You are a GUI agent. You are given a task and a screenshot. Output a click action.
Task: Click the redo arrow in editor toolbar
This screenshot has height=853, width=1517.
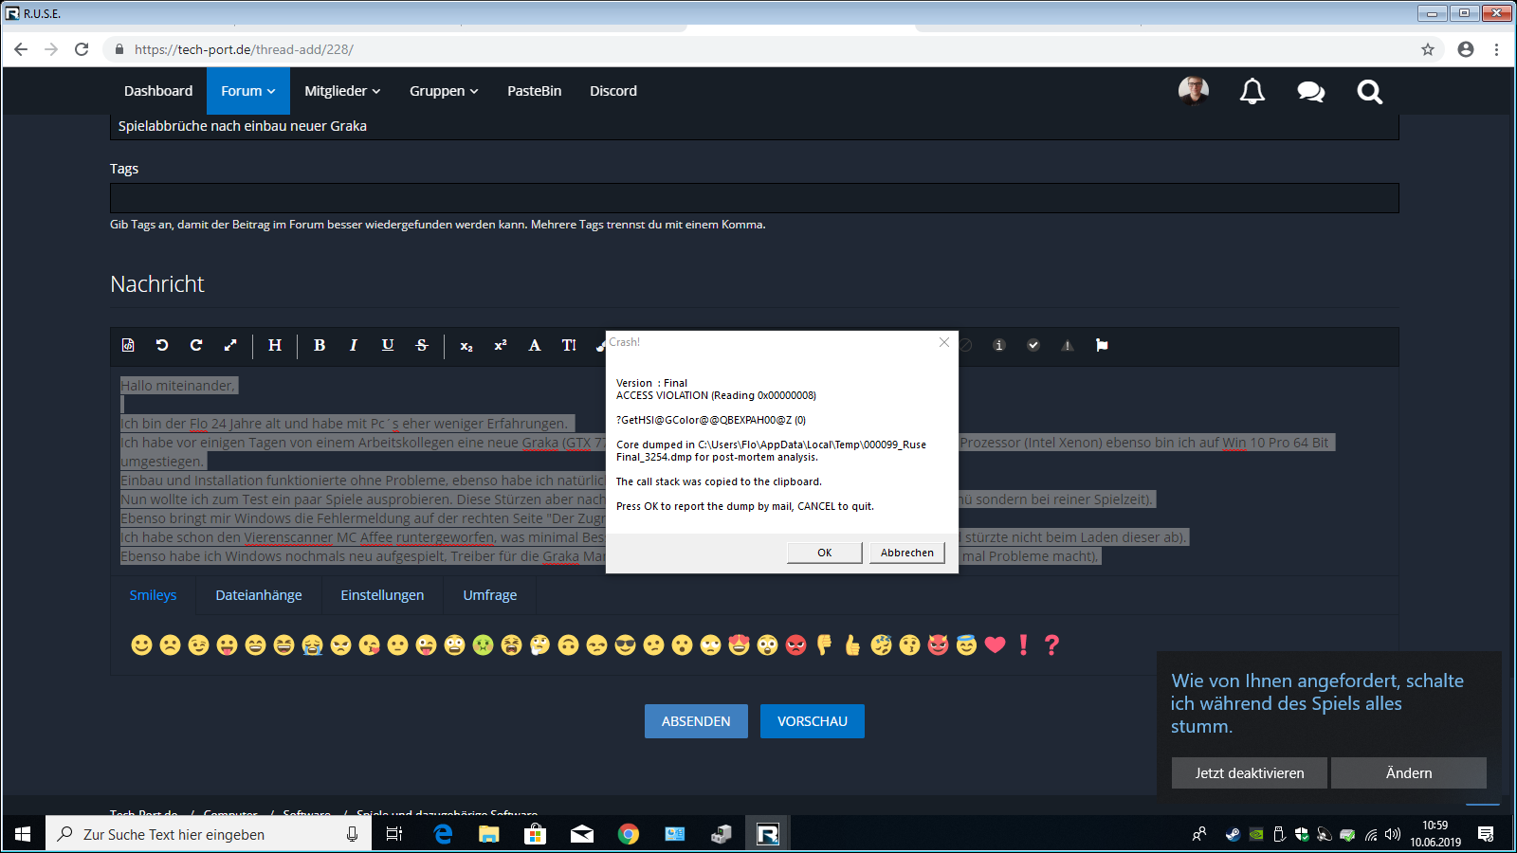point(196,346)
